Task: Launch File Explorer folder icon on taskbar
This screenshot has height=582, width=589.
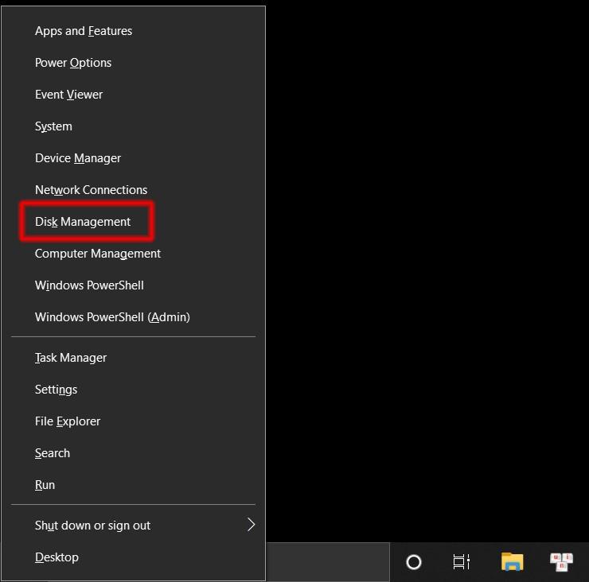Action: (513, 562)
